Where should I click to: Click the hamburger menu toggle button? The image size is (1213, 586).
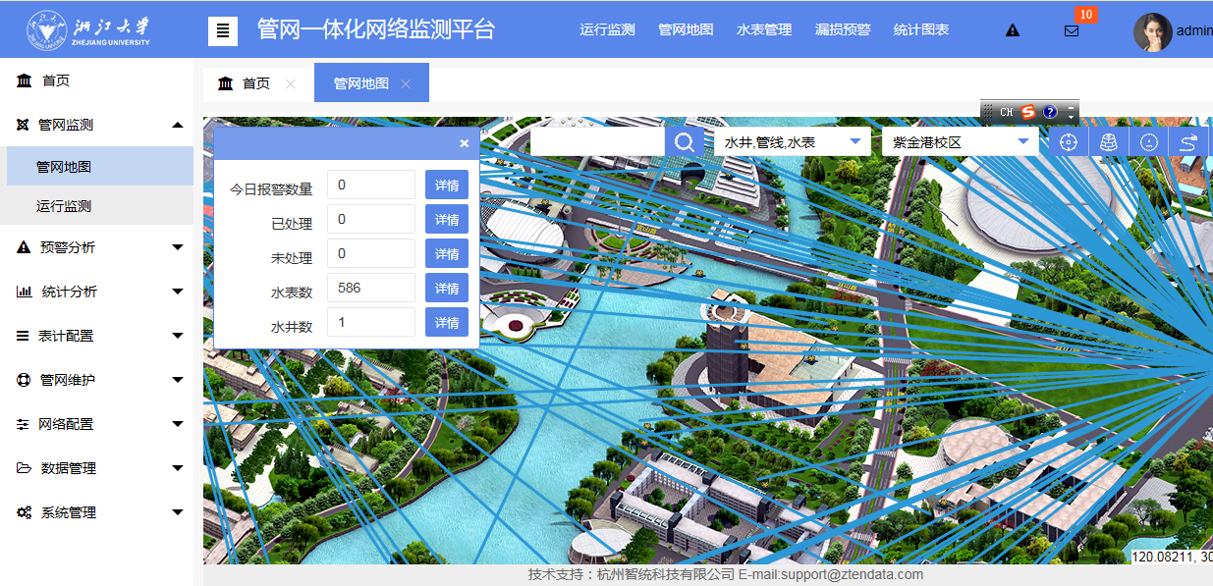tap(223, 31)
